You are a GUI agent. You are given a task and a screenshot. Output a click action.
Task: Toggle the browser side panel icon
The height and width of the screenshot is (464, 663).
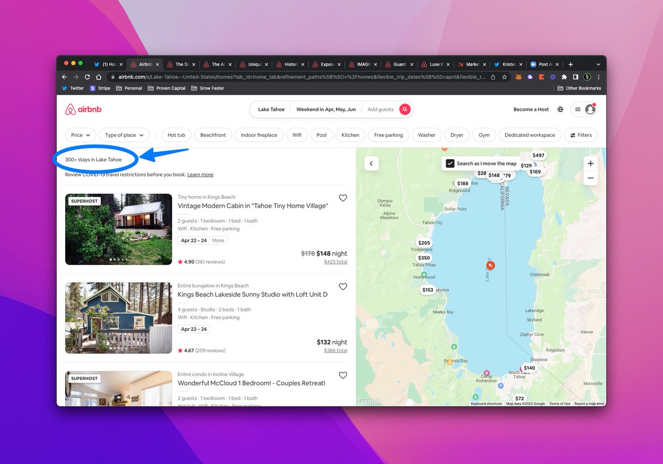click(x=575, y=77)
